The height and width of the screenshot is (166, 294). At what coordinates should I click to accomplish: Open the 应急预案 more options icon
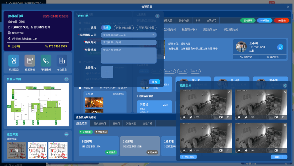click(x=66, y=134)
